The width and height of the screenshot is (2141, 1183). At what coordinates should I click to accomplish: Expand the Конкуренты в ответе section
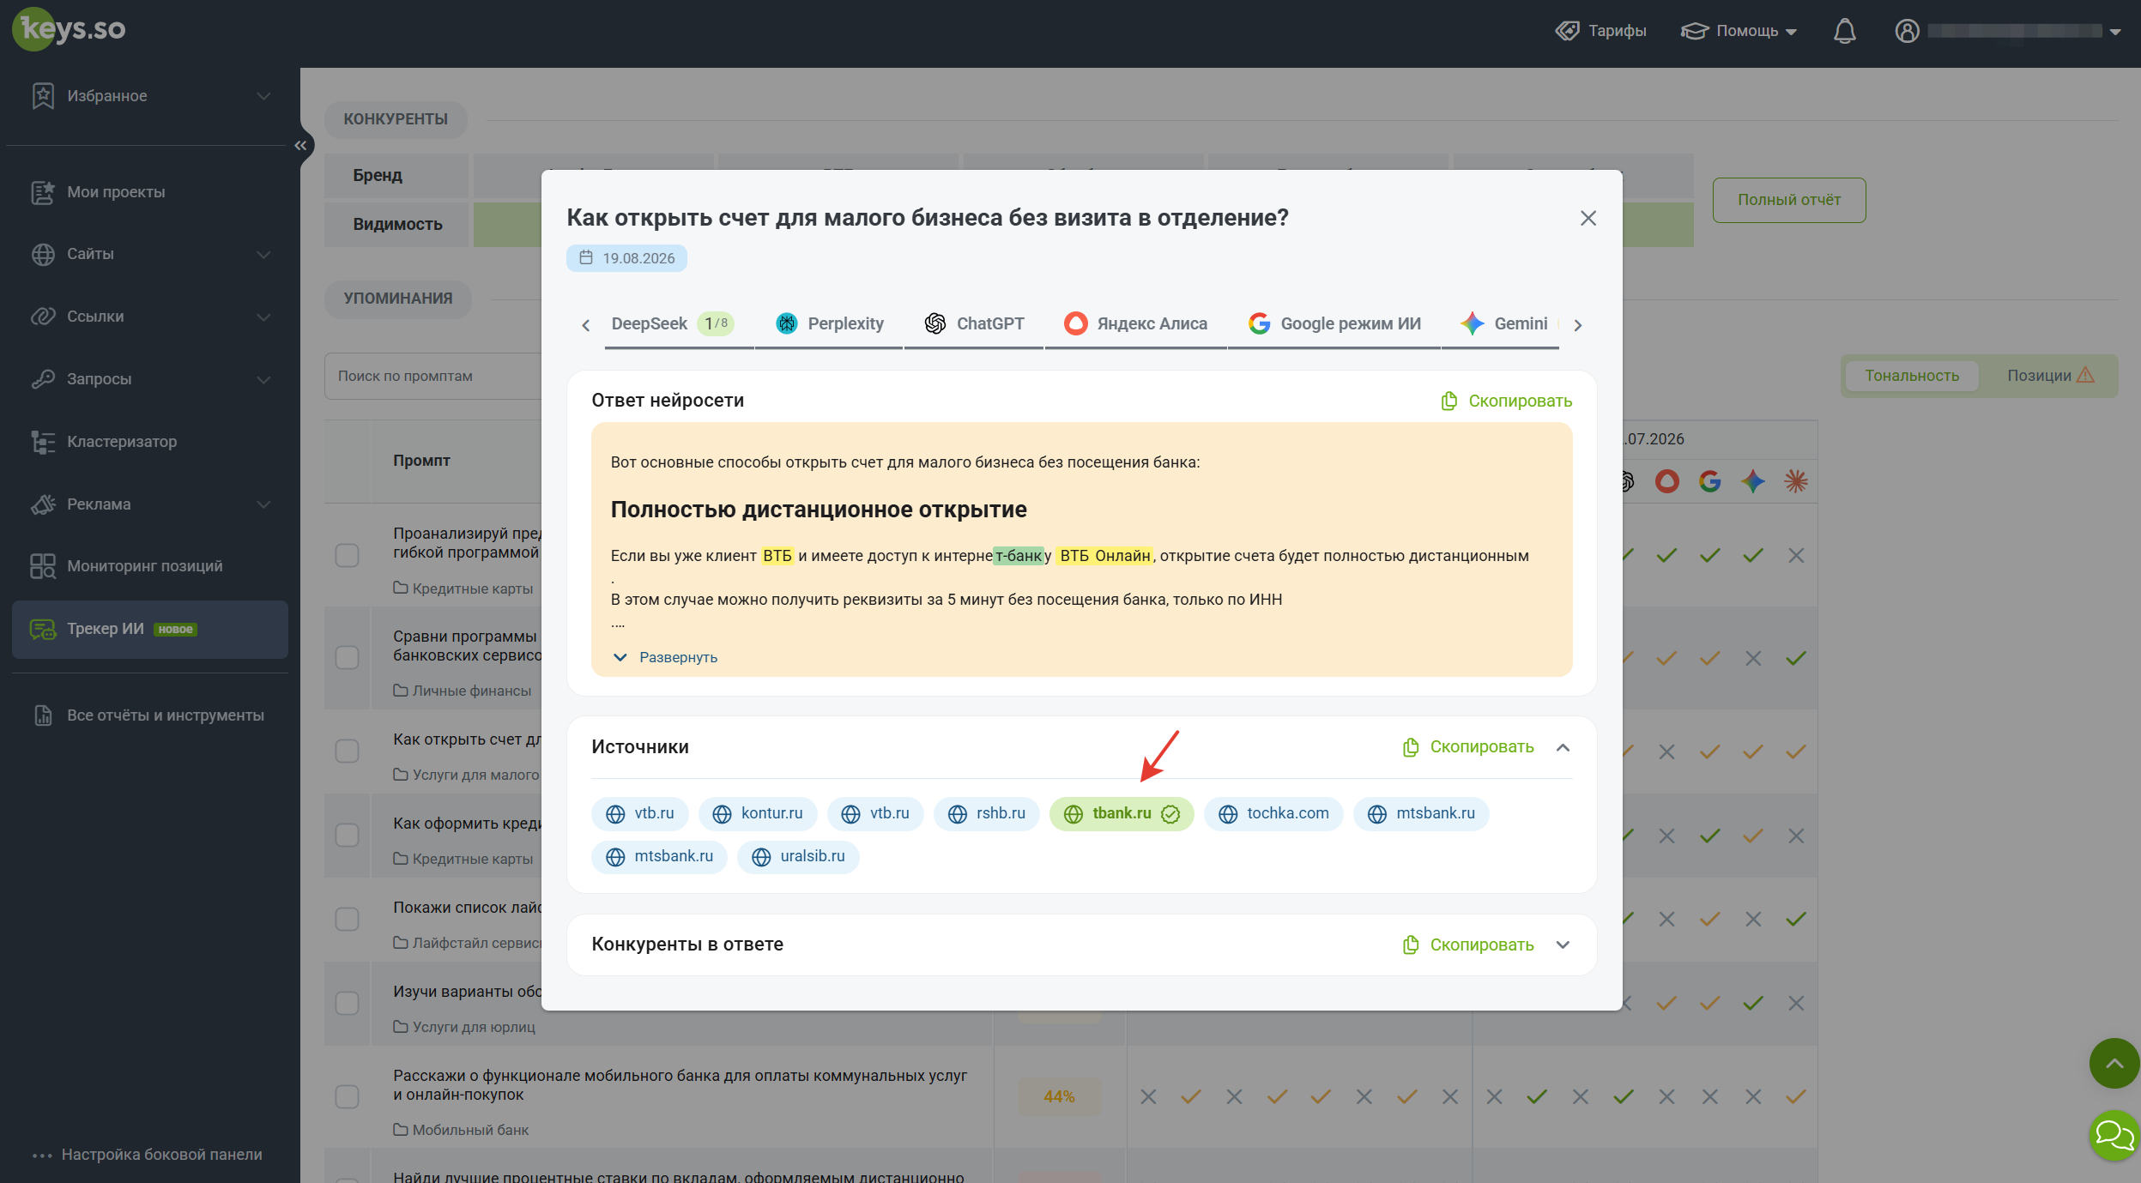pyautogui.click(x=1563, y=945)
